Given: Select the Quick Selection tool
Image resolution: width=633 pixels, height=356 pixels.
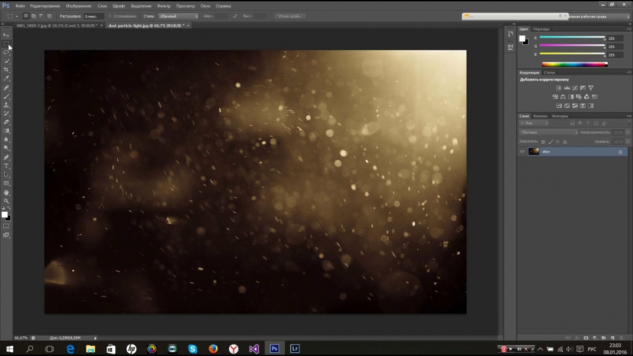Looking at the screenshot, I should [6, 61].
